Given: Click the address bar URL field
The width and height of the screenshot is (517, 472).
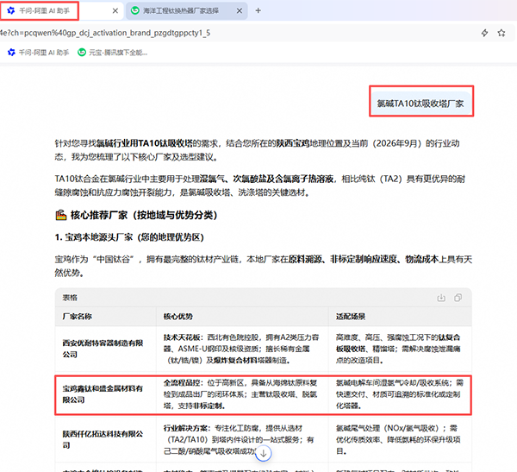Looking at the screenshot, I should (238, 33).
